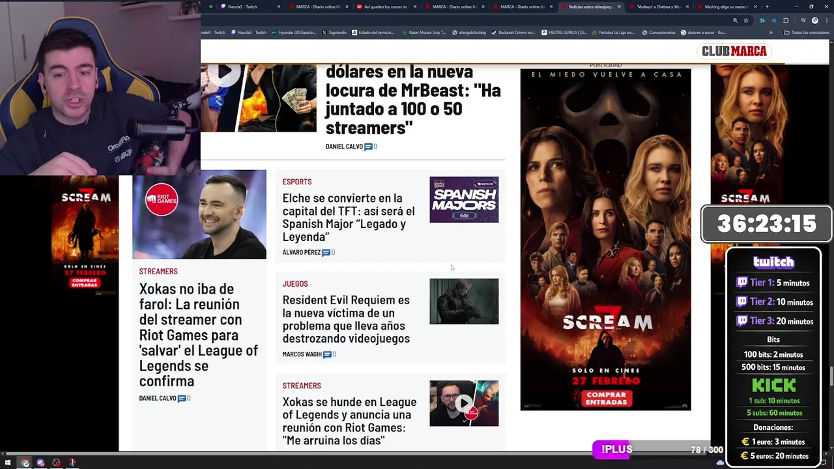Click the Spanish Majors thumbnail
834x469 pixels.
point(464,199)
